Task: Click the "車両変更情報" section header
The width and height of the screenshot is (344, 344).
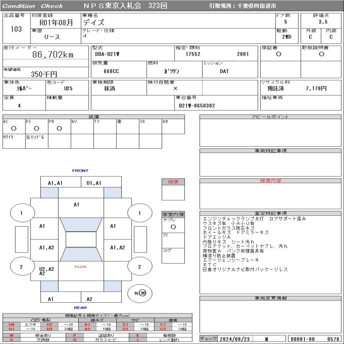Action: click(270, 298)
